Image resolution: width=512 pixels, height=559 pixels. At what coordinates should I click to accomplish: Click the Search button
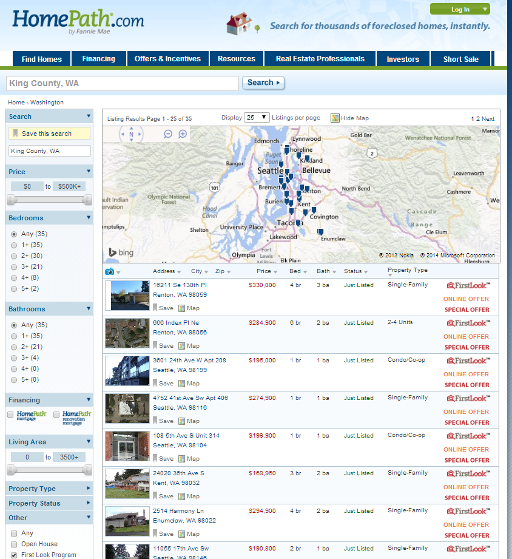tap(263, 83)
